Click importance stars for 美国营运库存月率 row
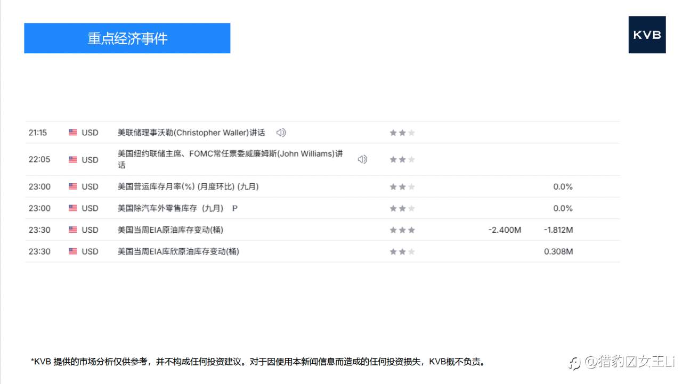Image resolution: width=682 pixels, height=384 pixels. click(x=402, y=186)
